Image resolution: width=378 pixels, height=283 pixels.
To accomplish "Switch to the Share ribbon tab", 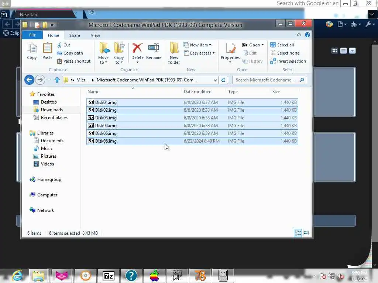I will [75, 35].
